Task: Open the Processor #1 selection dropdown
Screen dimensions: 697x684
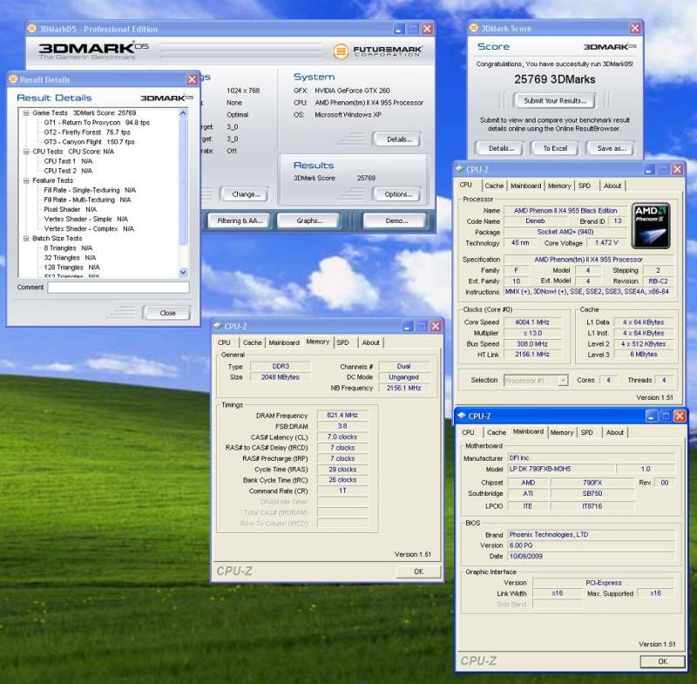Action: click(x=563, y=381)
